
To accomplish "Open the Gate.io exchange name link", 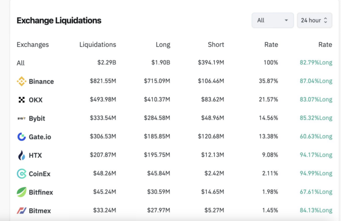I will tap(40, 137).
